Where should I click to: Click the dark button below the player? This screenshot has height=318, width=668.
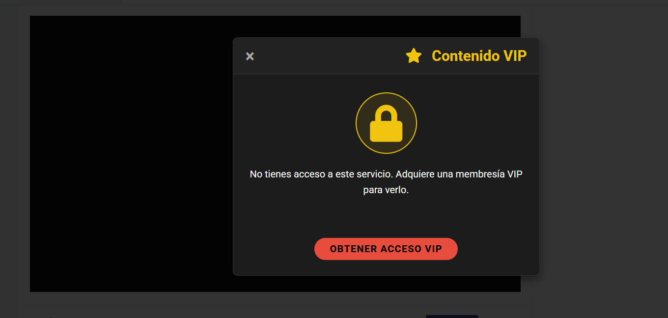tap(452, 317)
